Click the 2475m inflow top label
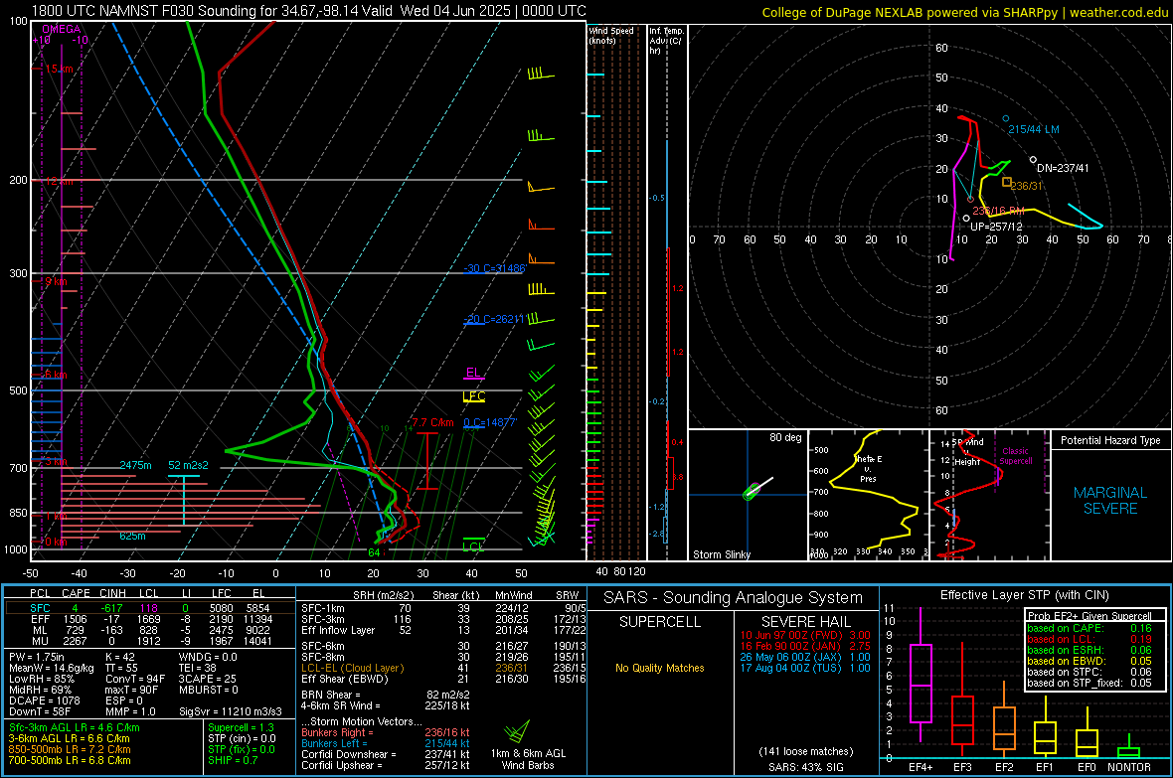This screenshot has height=778, width=1173. click(x=135, y=465)
